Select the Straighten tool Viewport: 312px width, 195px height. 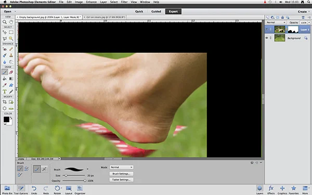coord(11,109)
